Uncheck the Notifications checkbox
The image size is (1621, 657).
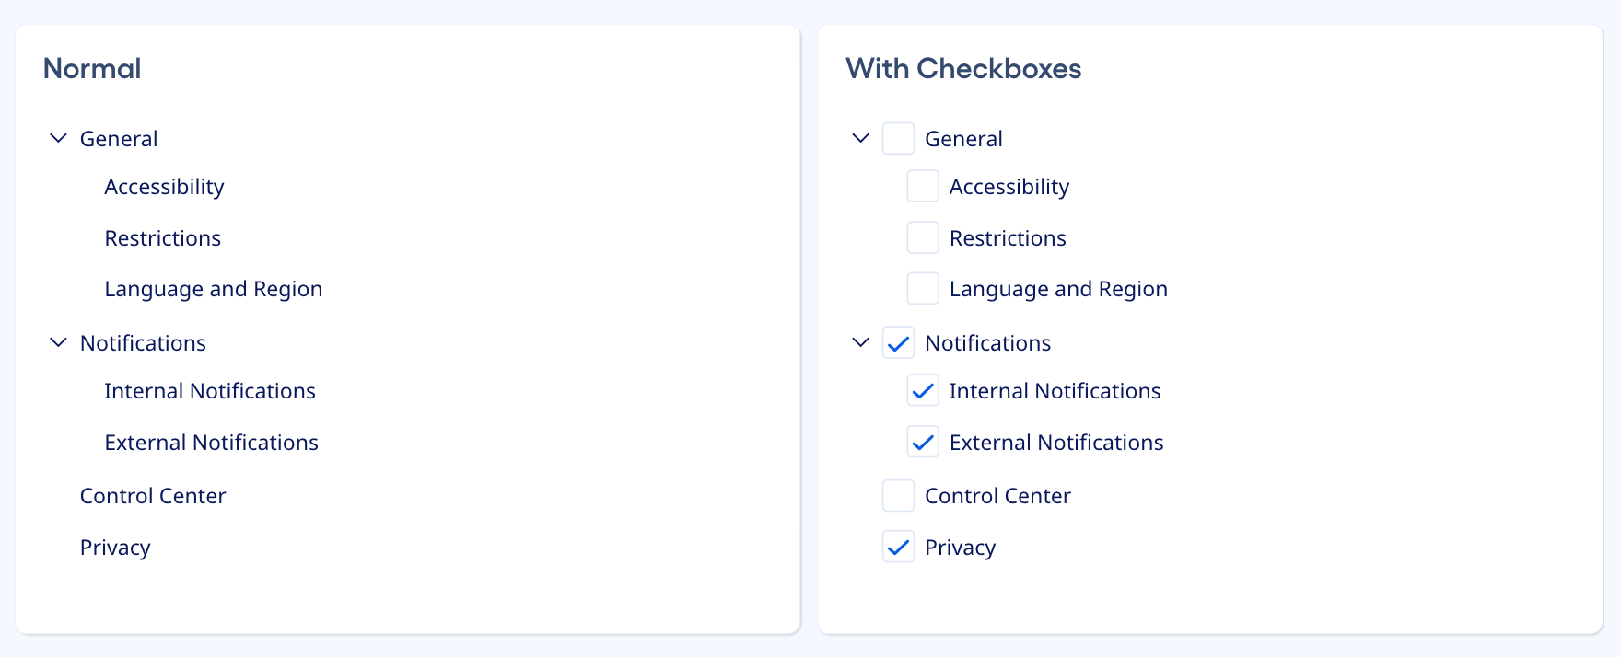898,342
